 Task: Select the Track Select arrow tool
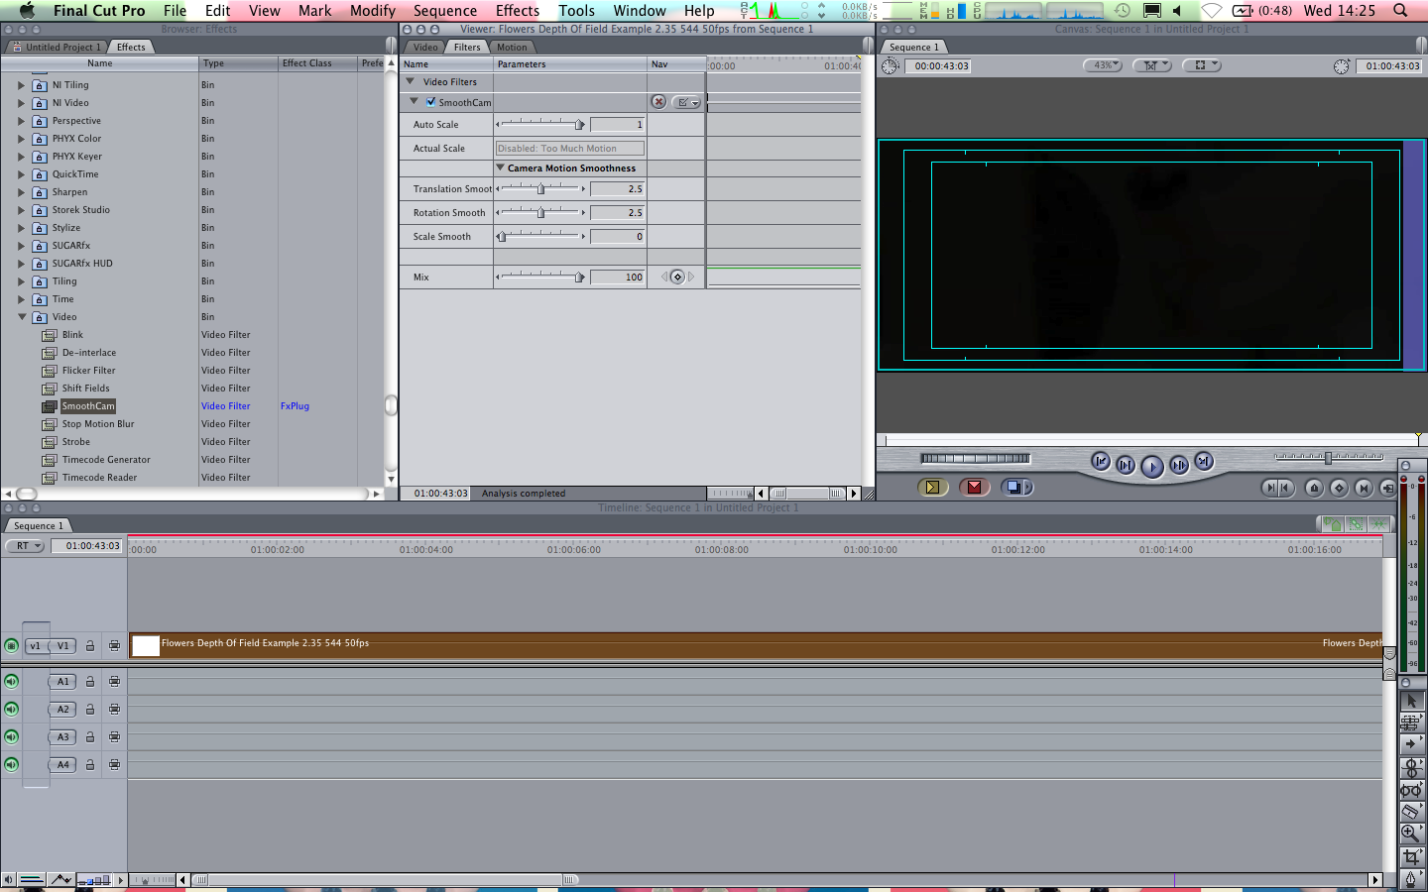[x=1411, y=744]
